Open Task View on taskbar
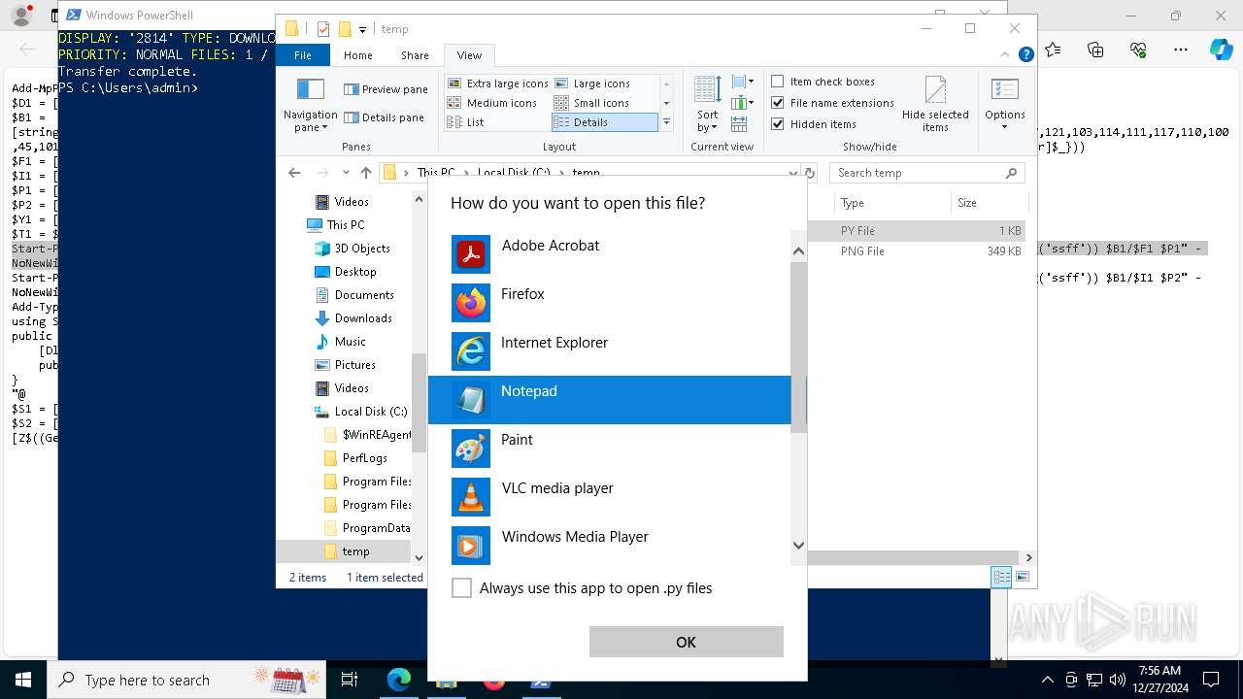Image resolution: width=1243 pixels, height=699 pixels. coord(350,680)
